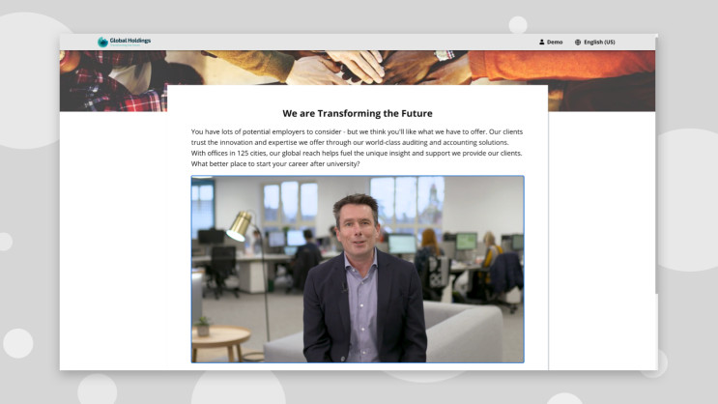718x404 pixels.
Task: Click the intro paragraph about potential employers
Action: (x=357, y=136)
